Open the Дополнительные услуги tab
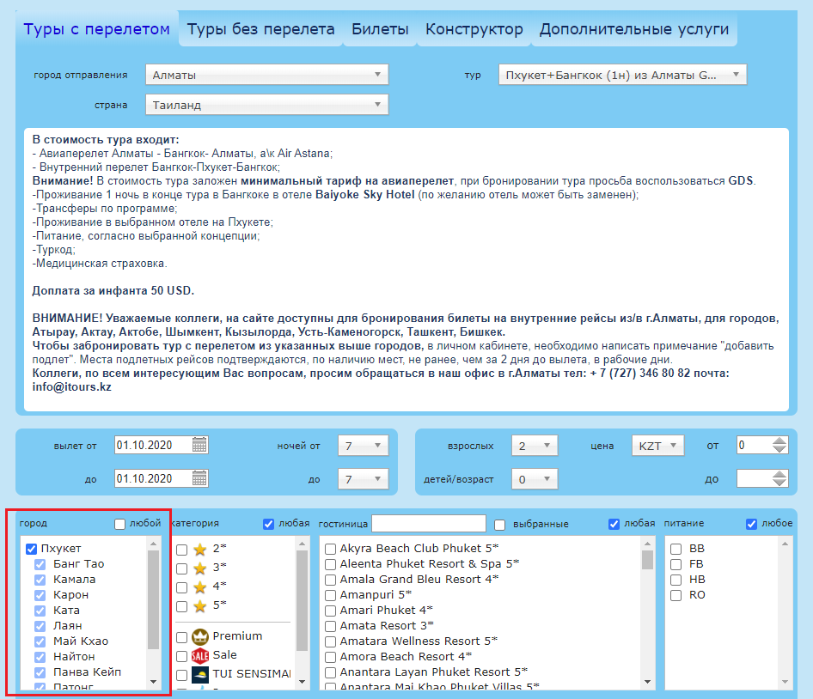813x699 pixels. point(634,29)
